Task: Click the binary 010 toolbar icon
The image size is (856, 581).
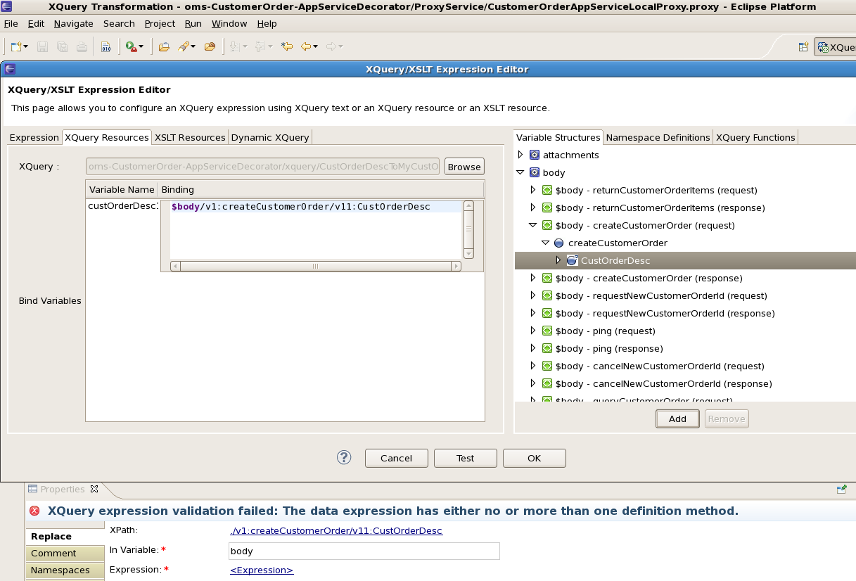Action: pos(106,46)
